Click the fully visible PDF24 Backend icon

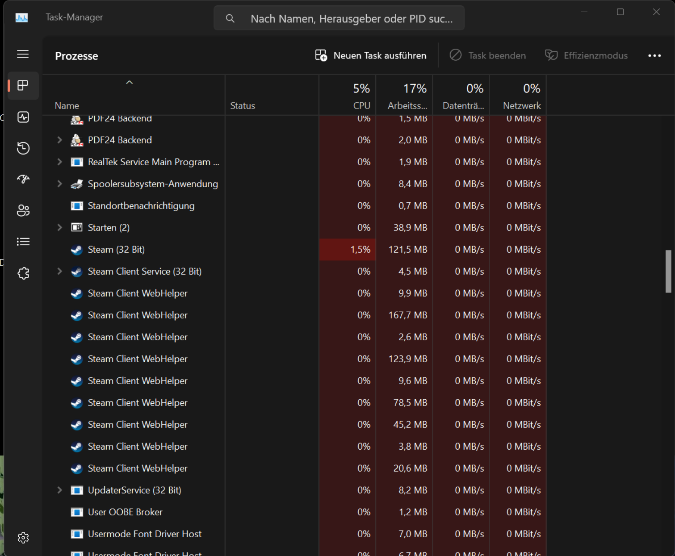pyautogui.click(x=77, y=140)
